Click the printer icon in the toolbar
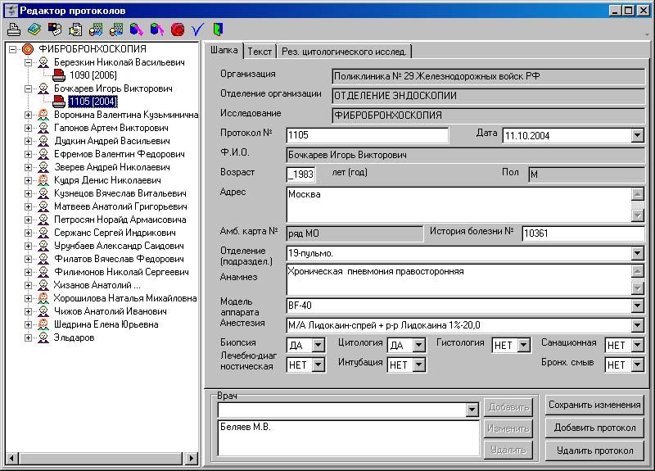Image resolution: width=655 pixels, height=471 pixels. tap(13, 29)
